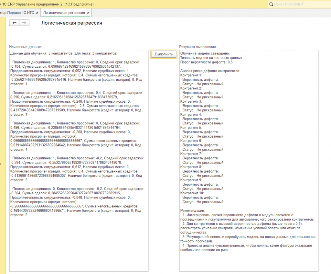Click the 'Контрагент 6:' line
Image resolution: width=331 pixels, height=274 pixels.
tap(191, 141)
